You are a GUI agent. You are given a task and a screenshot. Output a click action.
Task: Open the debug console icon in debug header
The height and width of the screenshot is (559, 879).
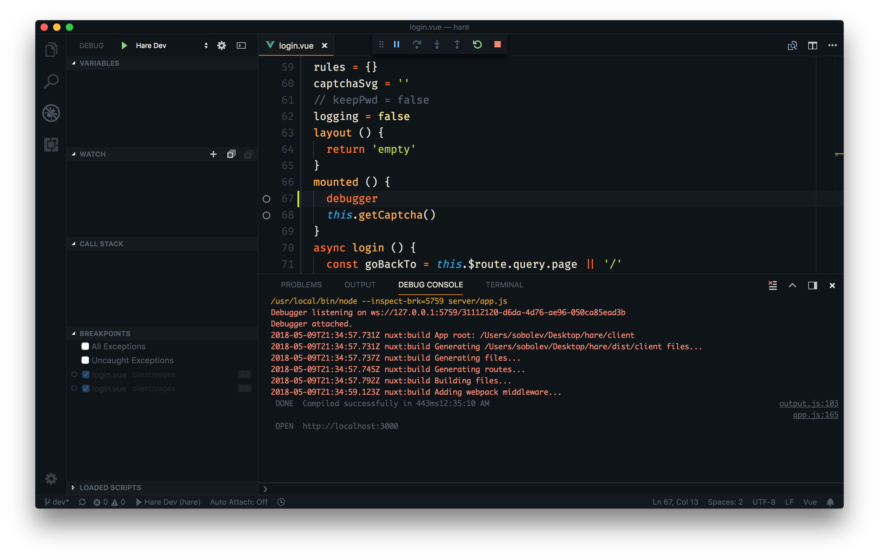(241, 45)
